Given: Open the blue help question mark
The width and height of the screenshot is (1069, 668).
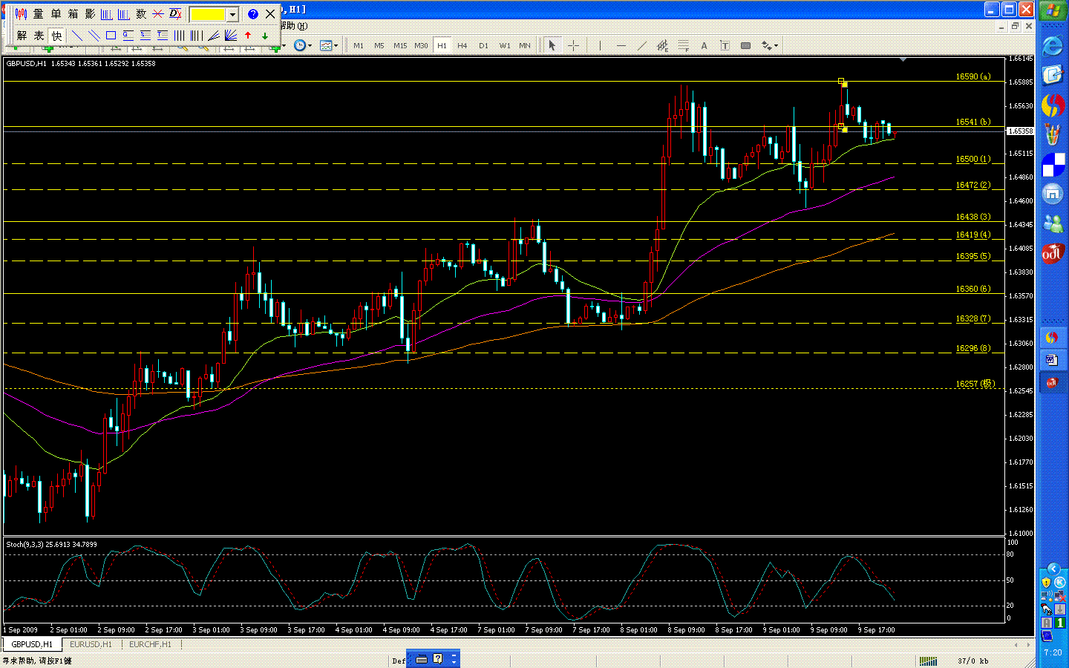Looking at the screenshot, I should [252, 14].
